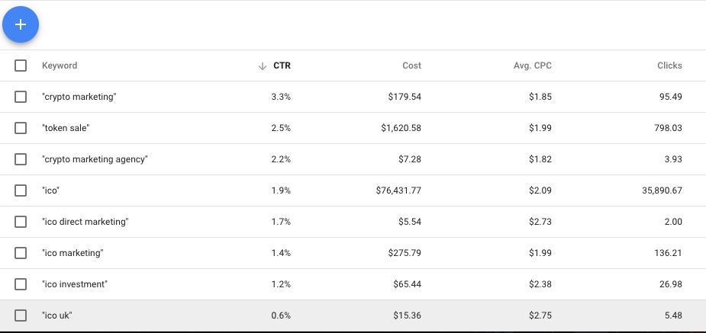The height and width of the screenshot is (333, 706).
Task: Click the blue plus add keyword button
Action: (21, 24)
